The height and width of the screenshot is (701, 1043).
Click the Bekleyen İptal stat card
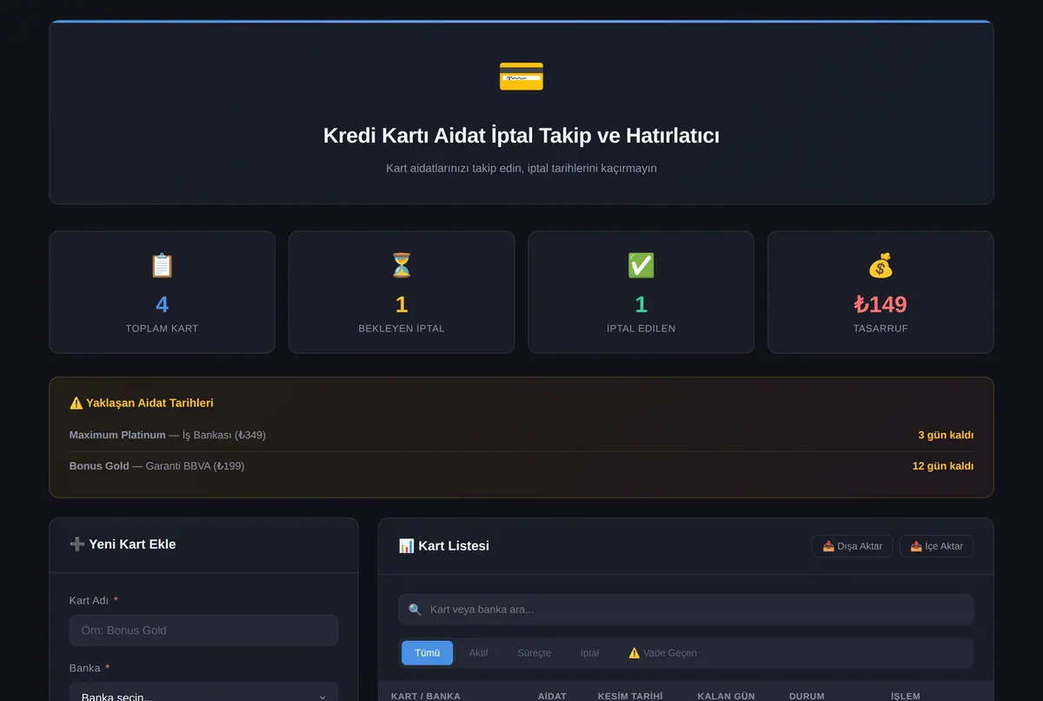pyautogui.click(x=402, y=292)
